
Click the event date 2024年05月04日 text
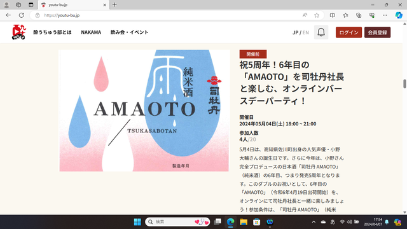click(x=278, y=123)
